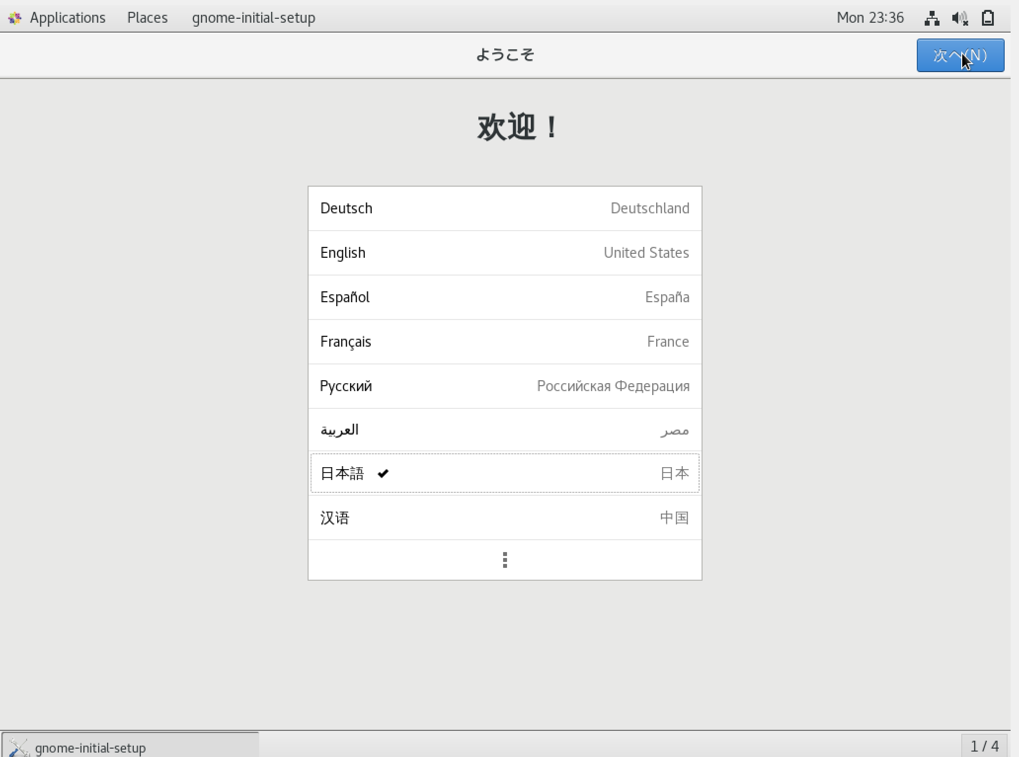Open the Applications menu
Viewport: 1019px width, 757px height.
pyautogui.click(x=68, y=18)
